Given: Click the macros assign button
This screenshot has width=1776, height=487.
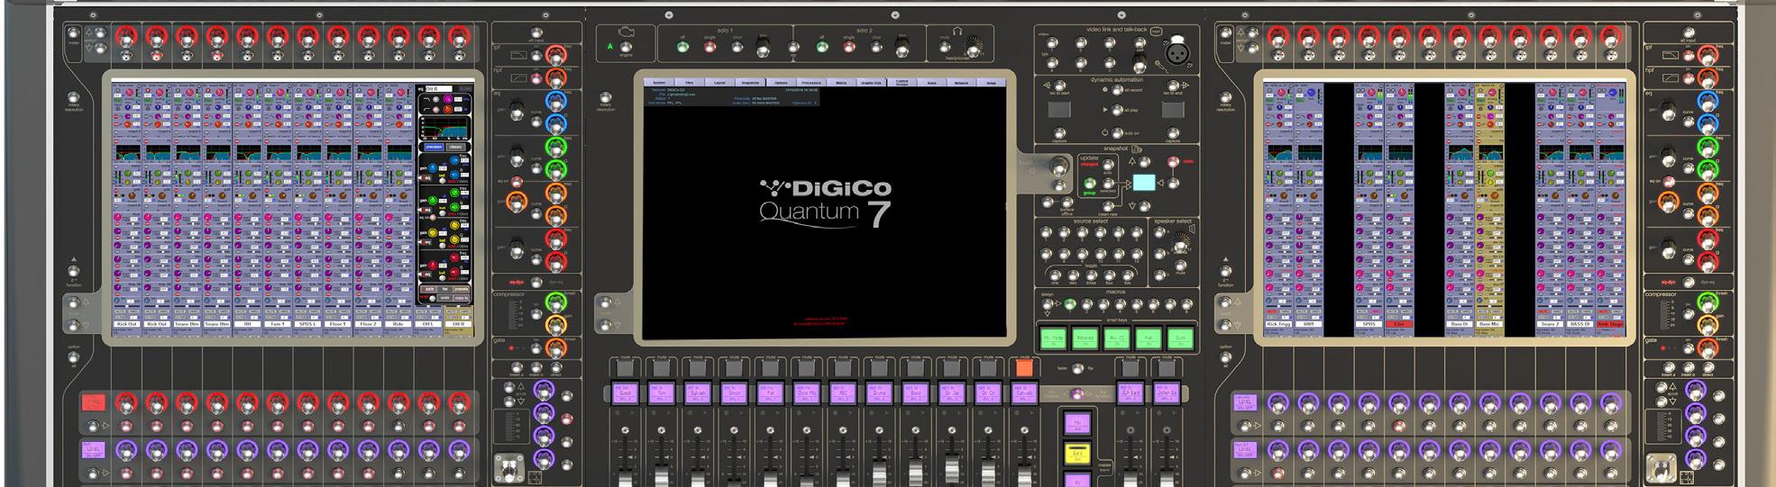Looking at the screenshot, I should coord(1047,302).
